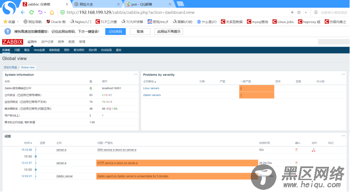350x192 pixels.
Task: Sort by 主机群组 column header
Action: (x=150, y=81)
